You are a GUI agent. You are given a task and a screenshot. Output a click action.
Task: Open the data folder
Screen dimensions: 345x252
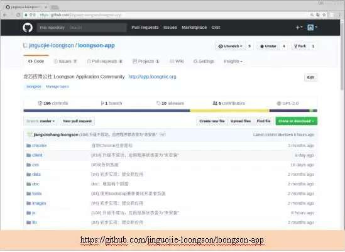[x=36, y=174]
